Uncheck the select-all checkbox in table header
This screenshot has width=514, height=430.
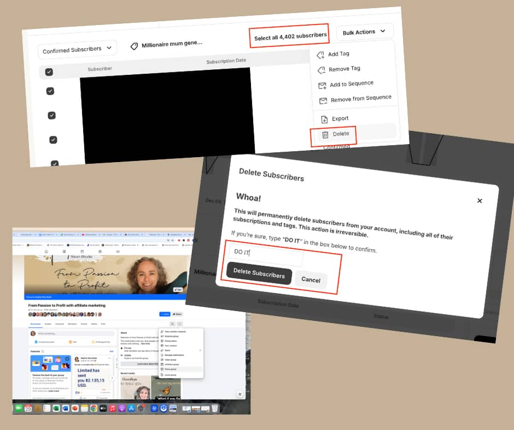(49, 72)
